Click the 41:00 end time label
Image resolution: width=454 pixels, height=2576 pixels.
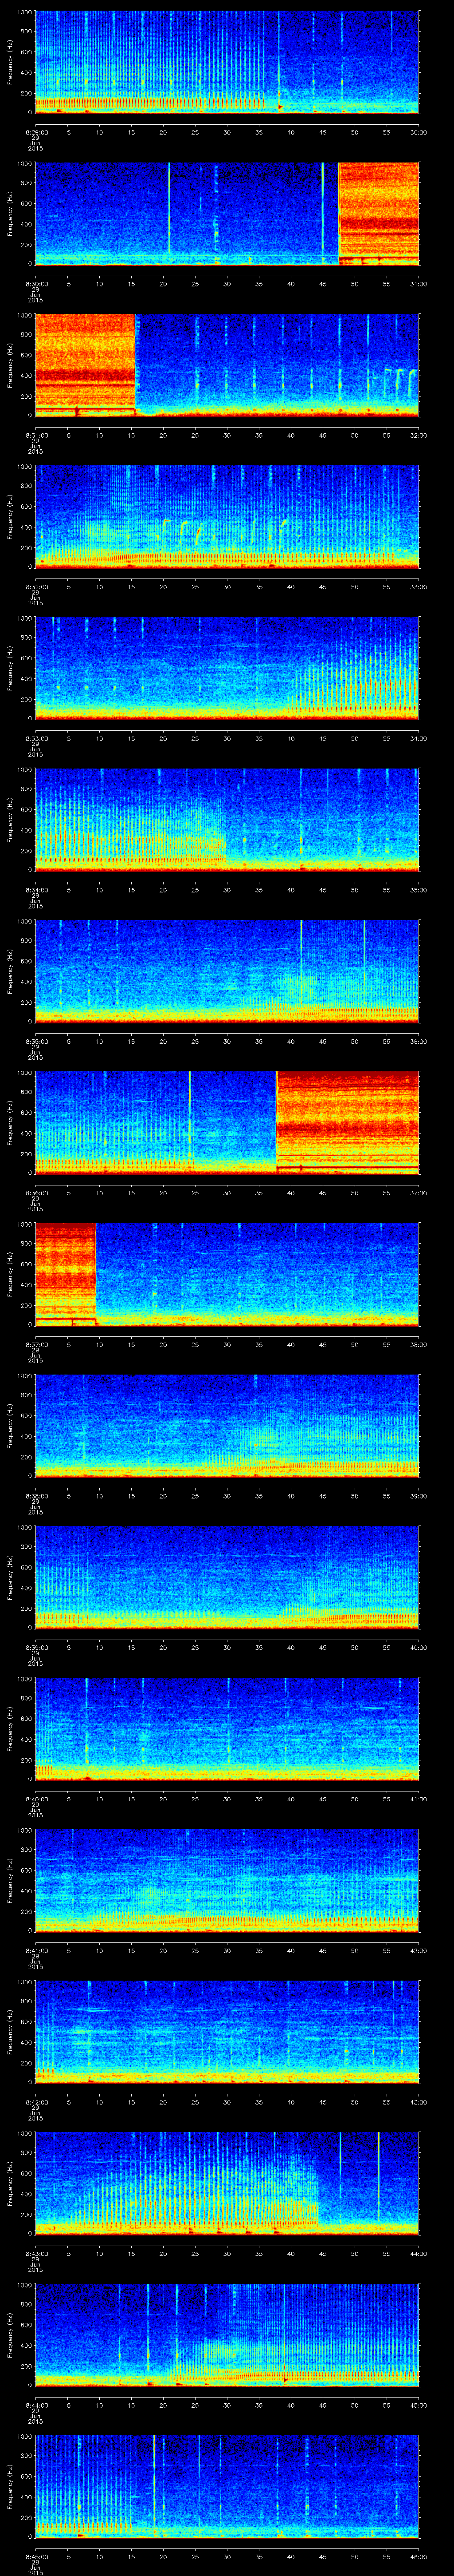click(x=418, y=1798)
